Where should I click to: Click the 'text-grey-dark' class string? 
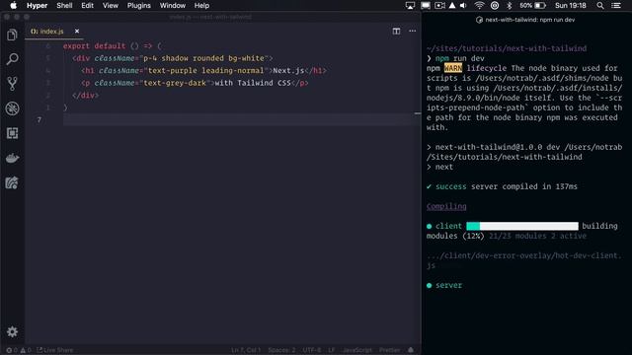point(175,83)
